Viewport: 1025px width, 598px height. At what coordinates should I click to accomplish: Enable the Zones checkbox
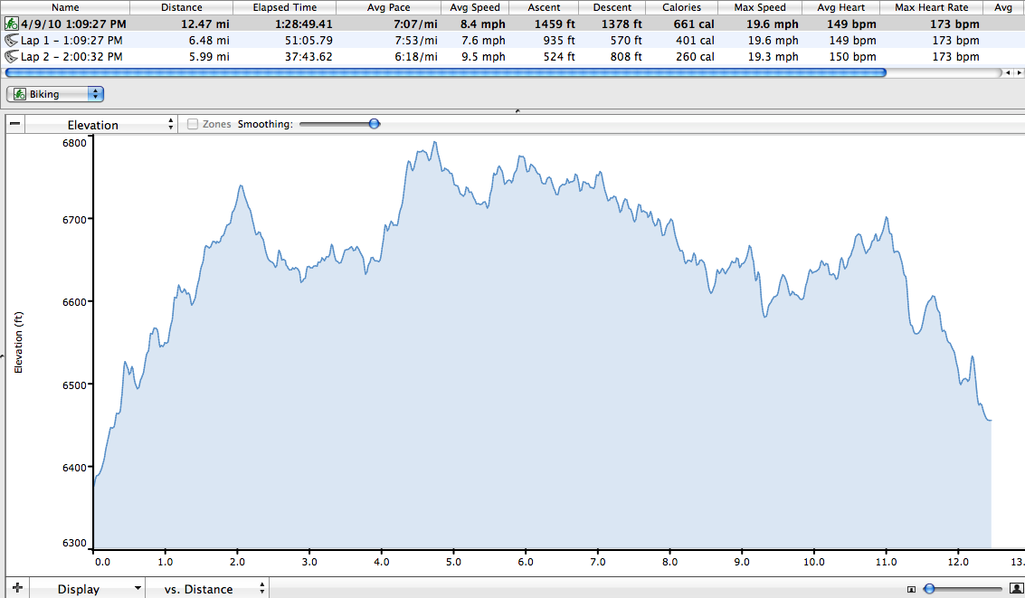[x=193, y=125]
